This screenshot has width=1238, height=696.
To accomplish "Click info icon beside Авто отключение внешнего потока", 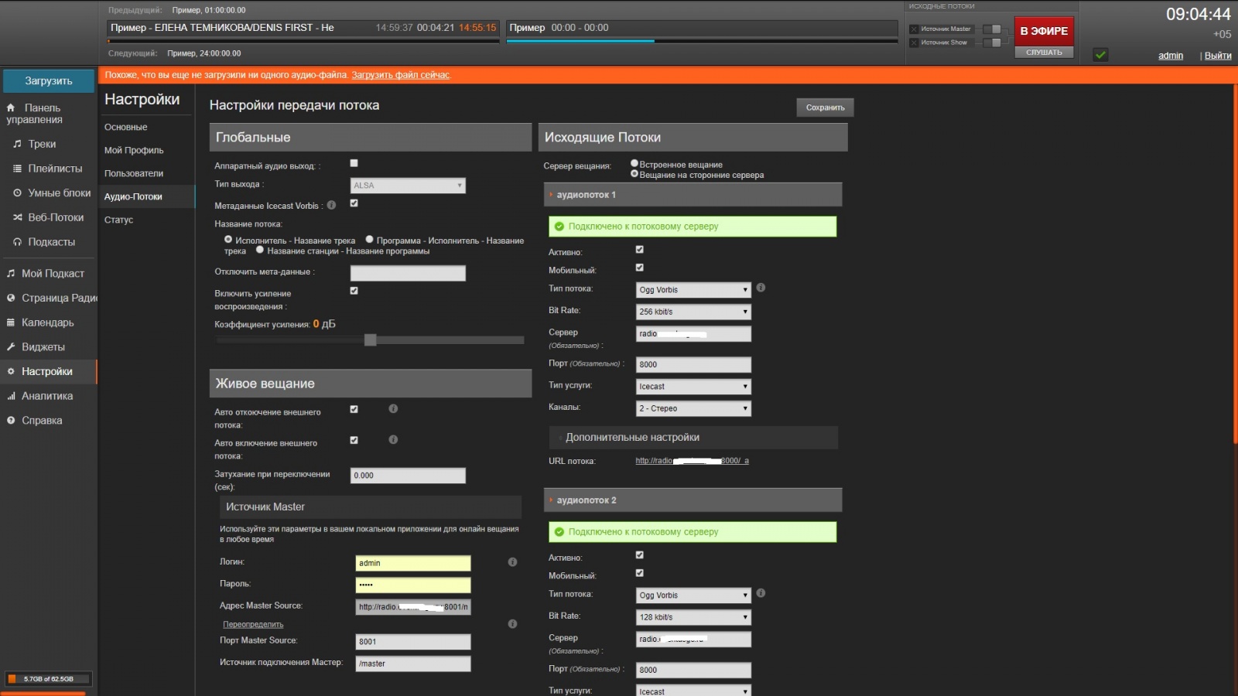I will pyautogui.click(x=393, y=408).
